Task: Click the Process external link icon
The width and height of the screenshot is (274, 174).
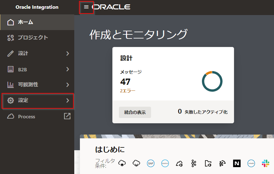Action: point(67,116)
